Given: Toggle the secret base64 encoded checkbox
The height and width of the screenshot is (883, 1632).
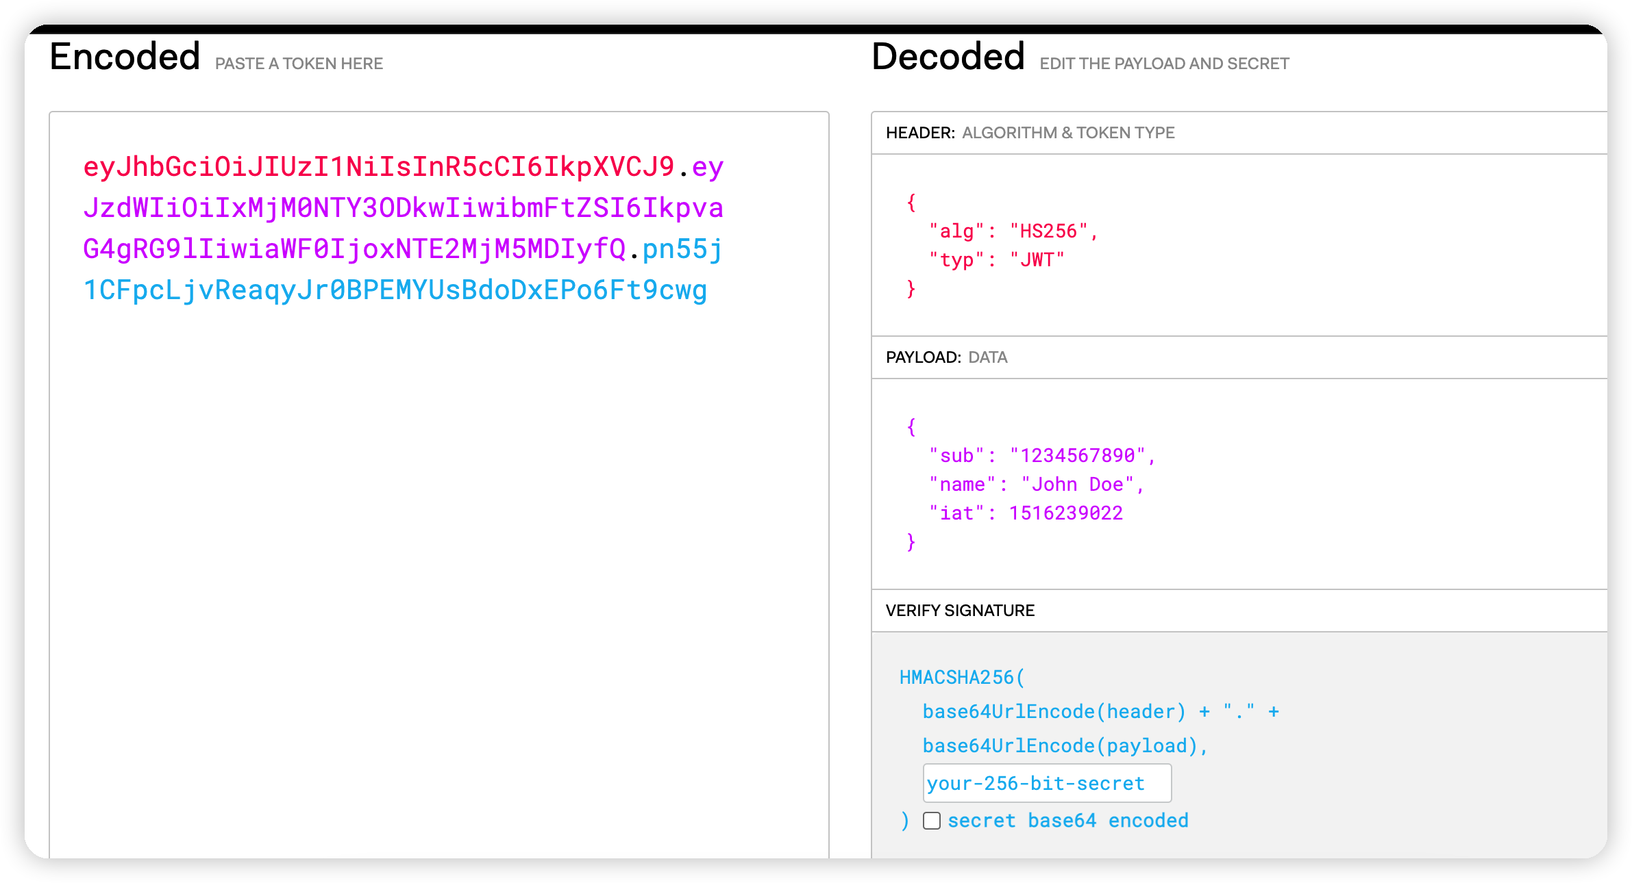Looking at the screenshot, I should 932,821.
